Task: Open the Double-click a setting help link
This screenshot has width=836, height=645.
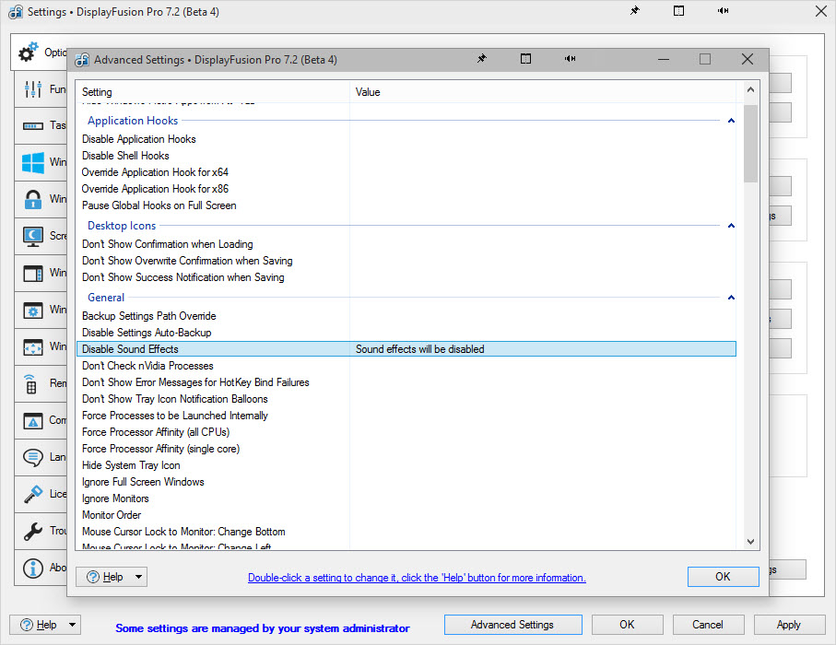Action: pos(417,578)
